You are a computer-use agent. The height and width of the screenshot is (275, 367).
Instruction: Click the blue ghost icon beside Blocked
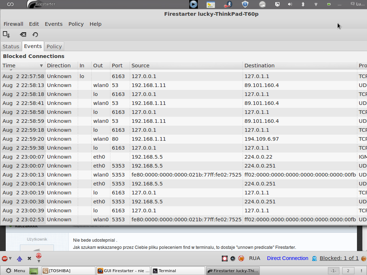pyautogui.click(x=314, y=259)
